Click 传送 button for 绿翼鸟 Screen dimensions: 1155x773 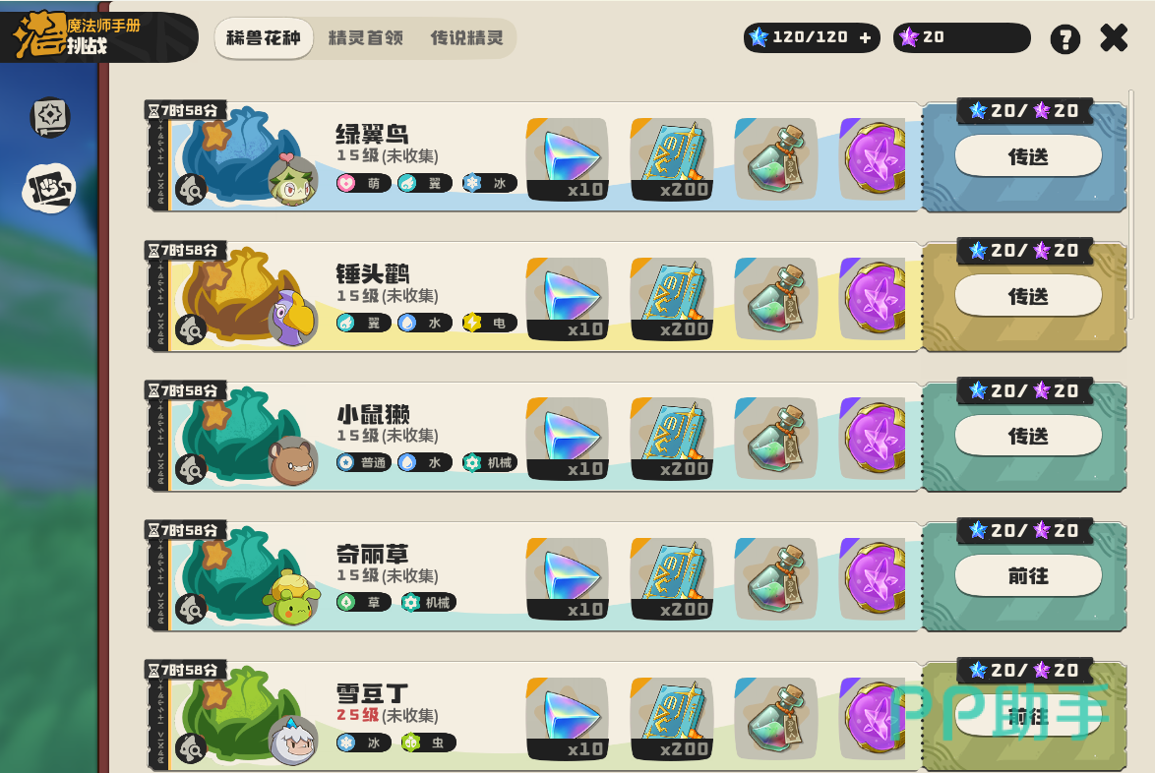[x=1028, y=156]
